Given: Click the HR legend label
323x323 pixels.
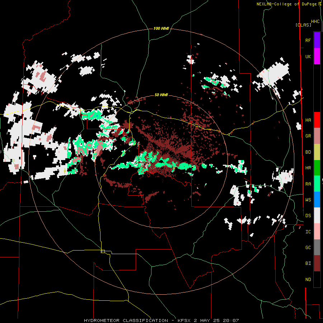Looking at the screenshot, I should point(308,168).
